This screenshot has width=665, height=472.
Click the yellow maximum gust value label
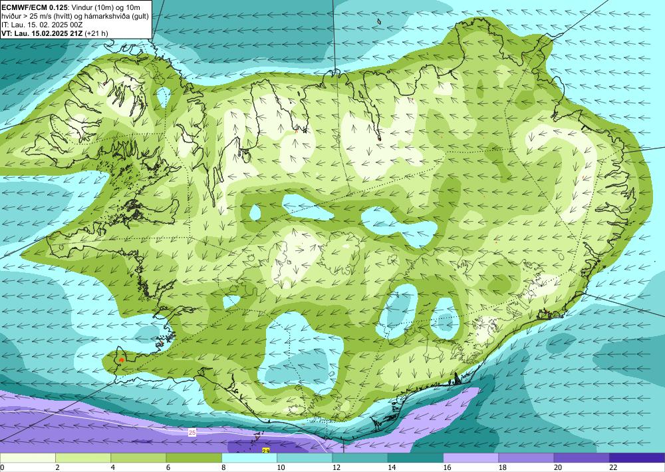(266, 450)
